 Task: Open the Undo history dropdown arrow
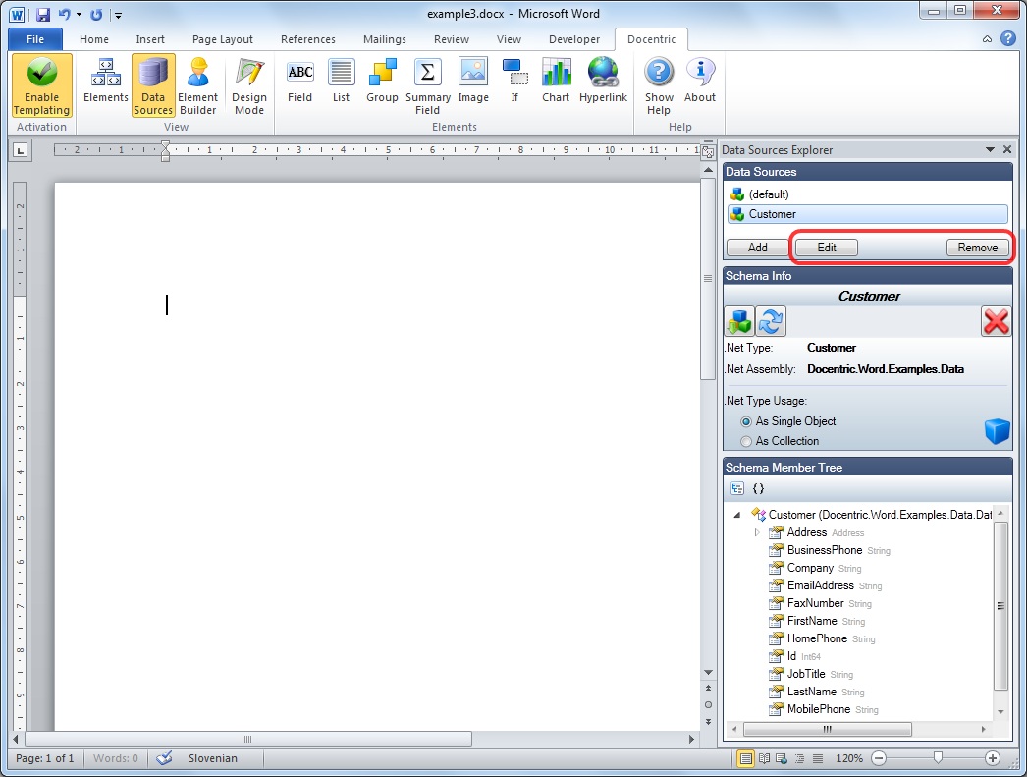click(80, 14)
